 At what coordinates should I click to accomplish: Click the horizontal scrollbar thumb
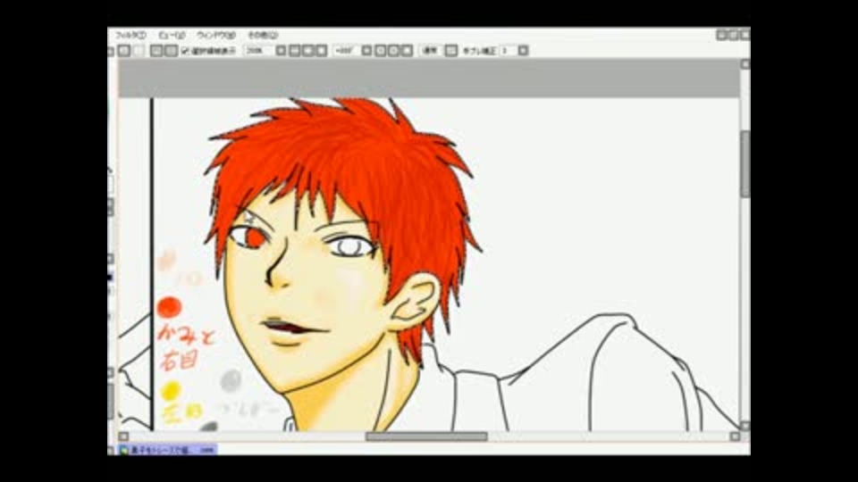(426, 436)
